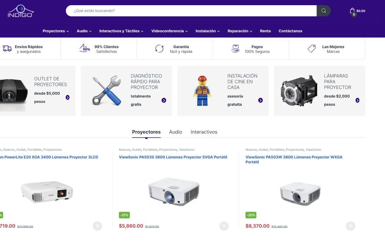
Task: Expand the Audio navigation menu
Action: (x=84, y=31)
